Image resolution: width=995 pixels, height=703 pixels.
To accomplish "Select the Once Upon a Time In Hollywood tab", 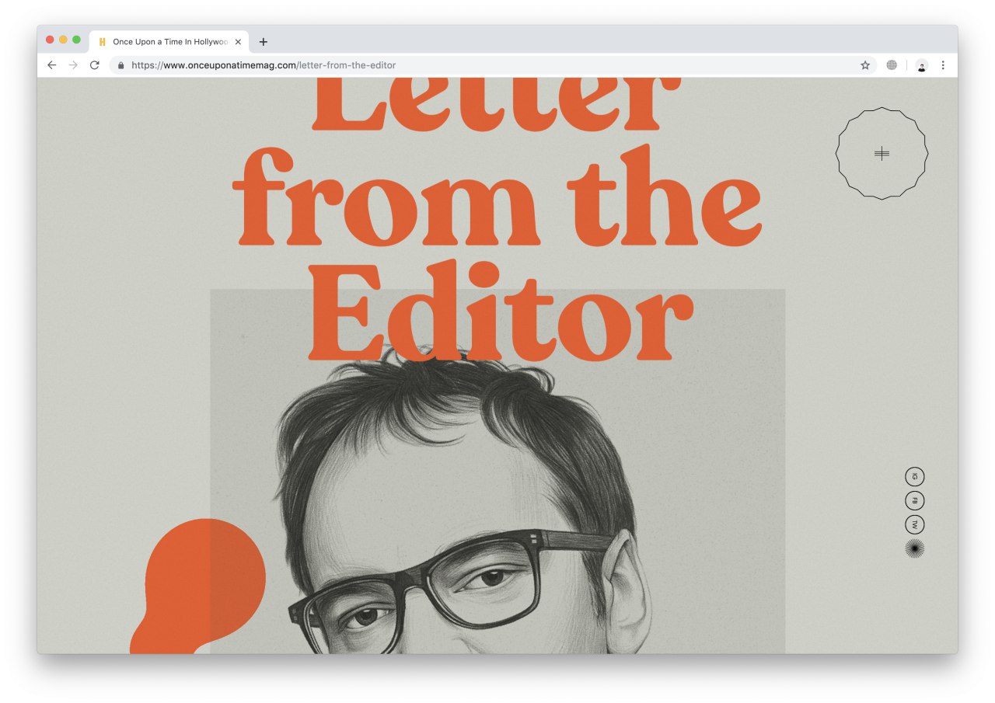I will (x=169, y=42).
